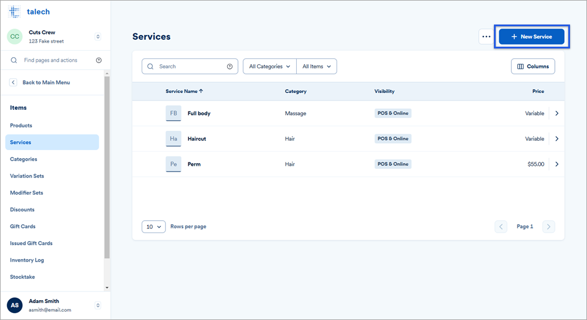Click the magnifier icon in services Search
587x320 pixels.
150,67
